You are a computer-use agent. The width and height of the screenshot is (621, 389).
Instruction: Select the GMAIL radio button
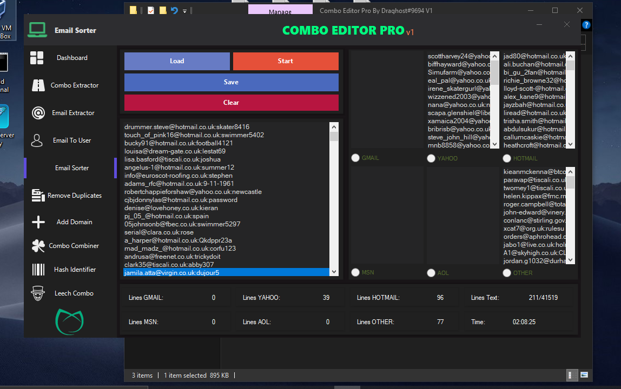click(x=355, y=158)
